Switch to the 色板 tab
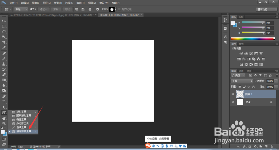279x150 pixels. pyautogui.click(x=241, y=17)
